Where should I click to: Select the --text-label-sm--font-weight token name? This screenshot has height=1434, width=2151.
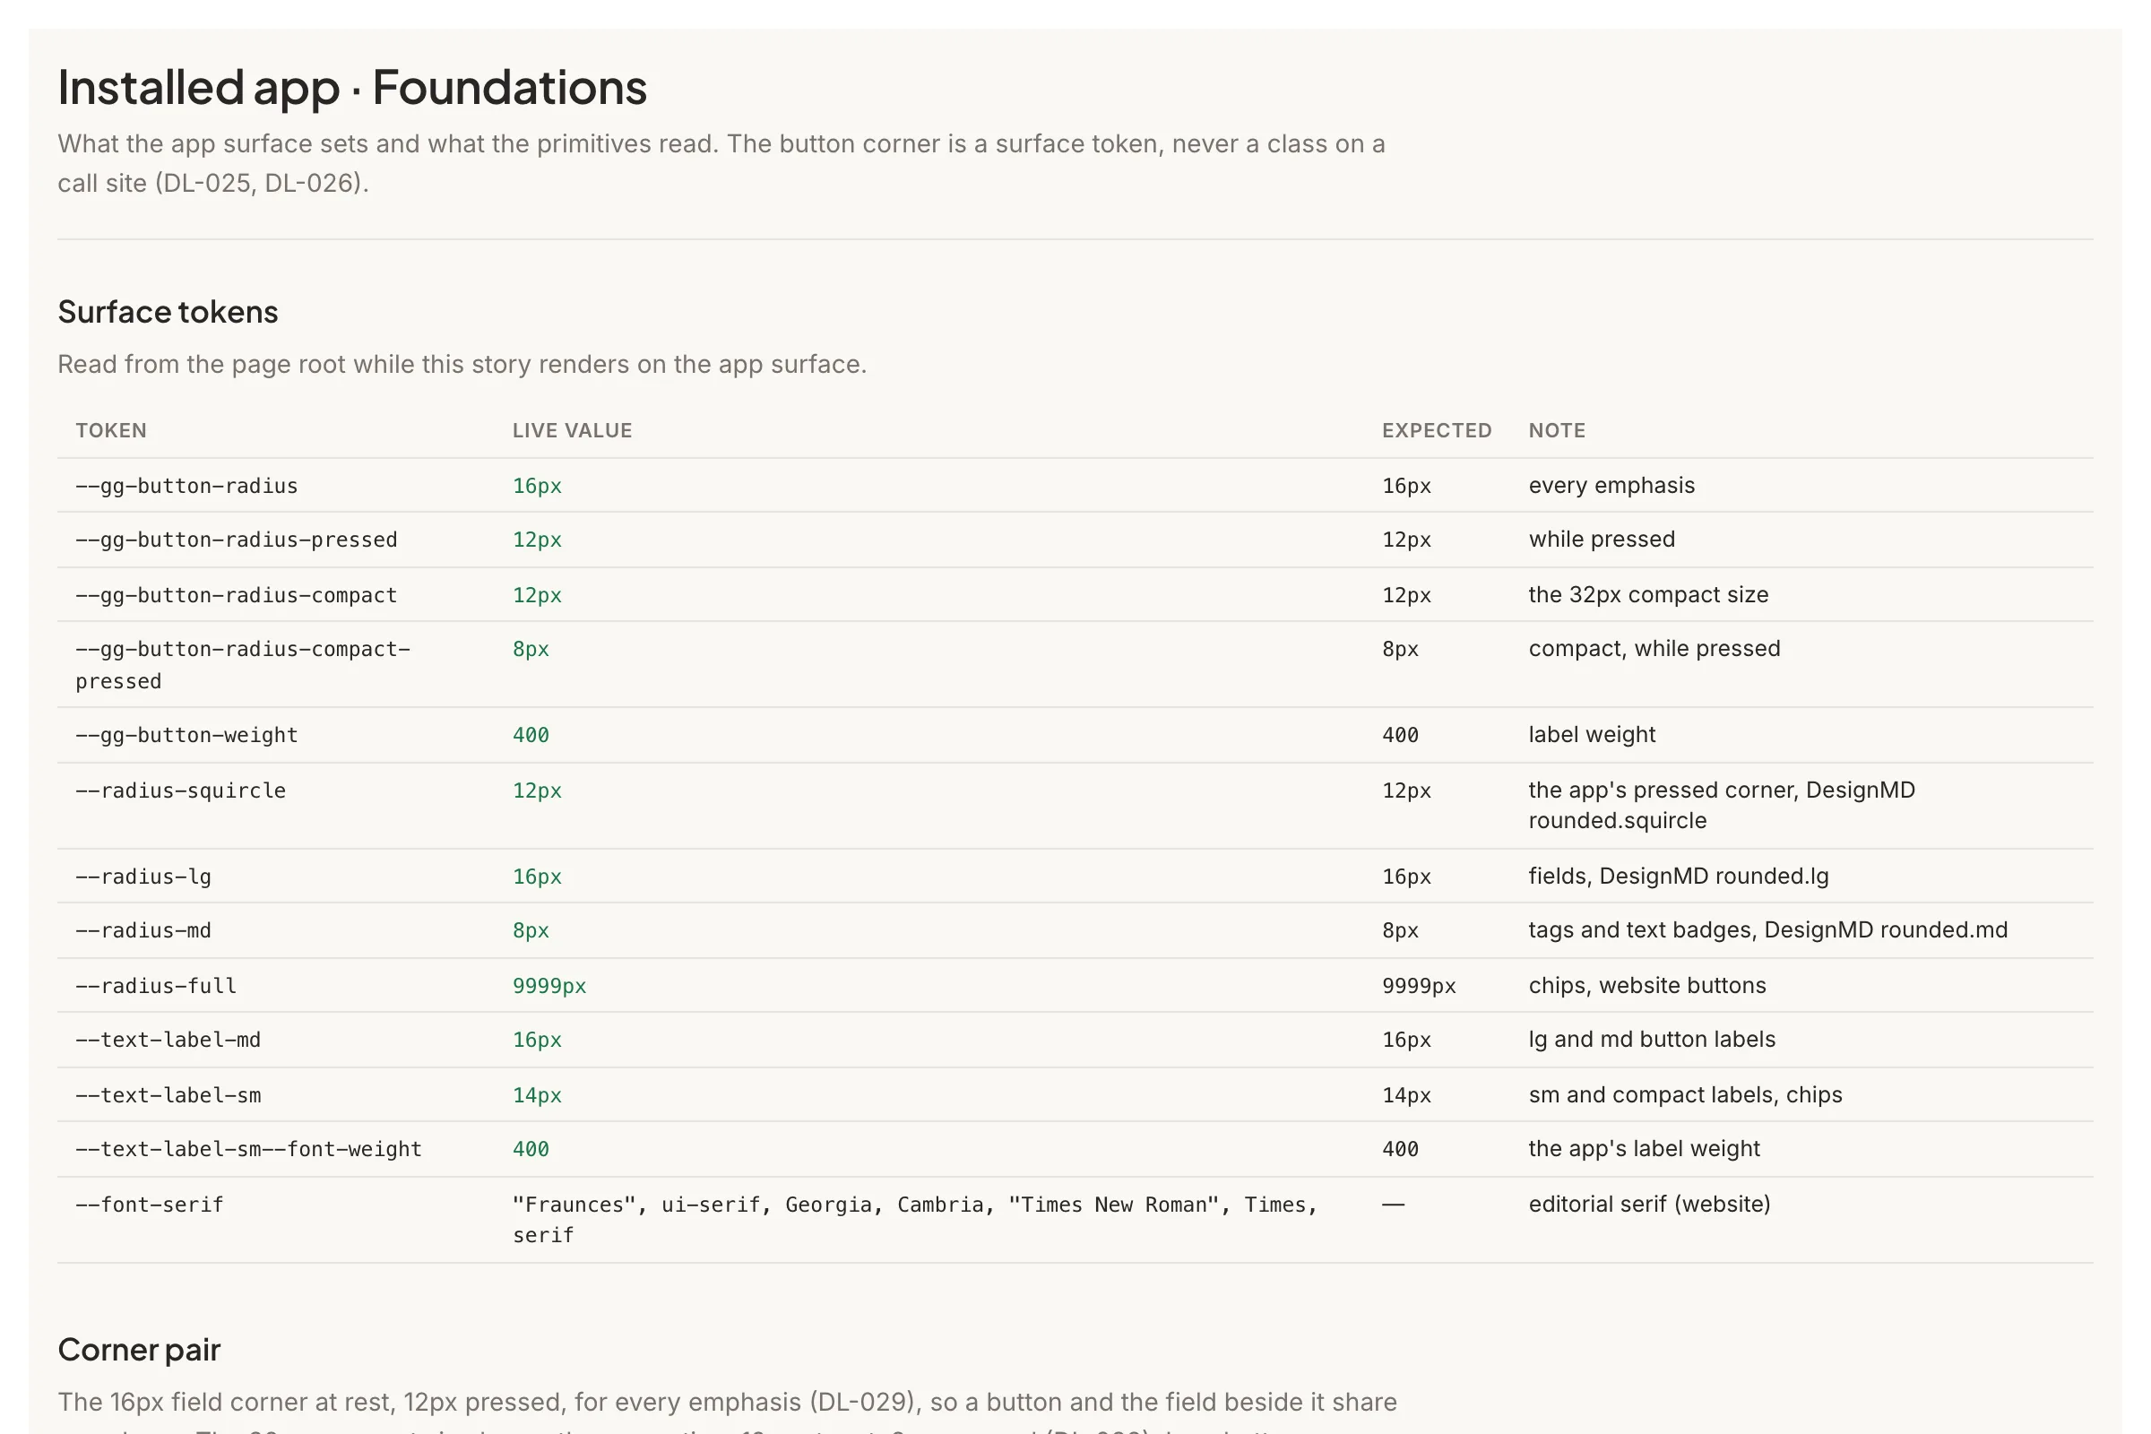pyautogui.click(x=249, y=1150)
